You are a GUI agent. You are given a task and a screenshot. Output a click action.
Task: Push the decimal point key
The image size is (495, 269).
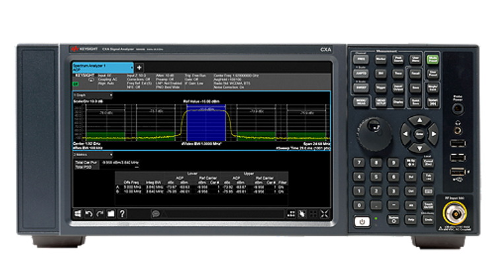click(376, 206)
